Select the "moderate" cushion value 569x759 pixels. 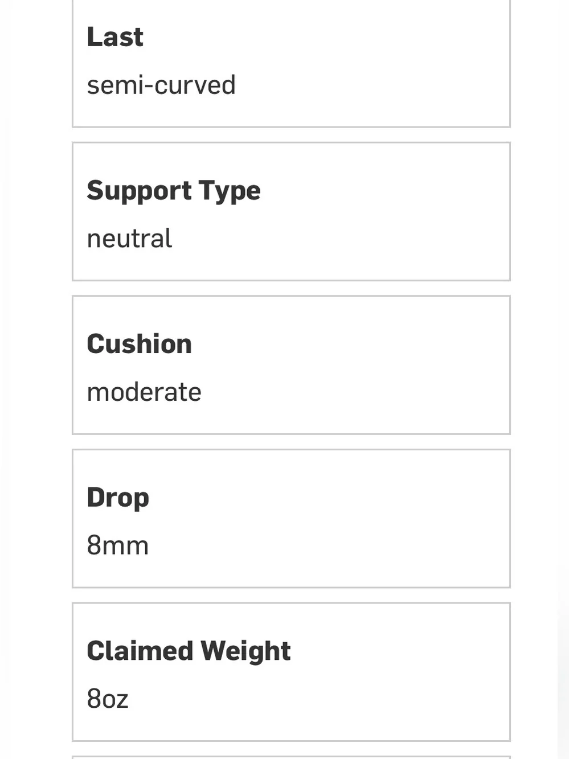144,392
